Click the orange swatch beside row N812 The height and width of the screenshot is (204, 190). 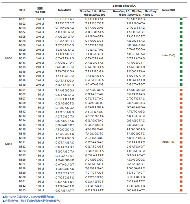pyautogui.click(x=181, y=112)
